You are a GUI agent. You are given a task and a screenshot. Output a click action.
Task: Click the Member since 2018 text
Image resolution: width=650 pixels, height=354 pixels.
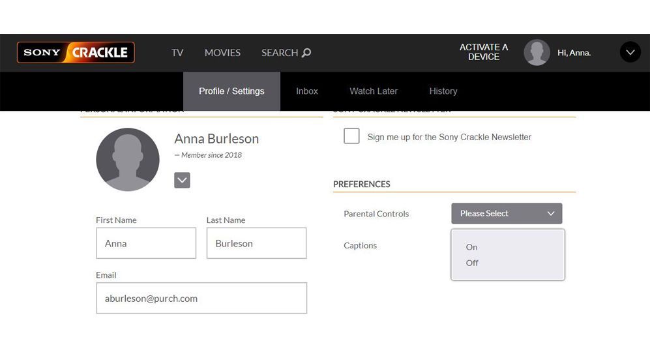[208, 155]
